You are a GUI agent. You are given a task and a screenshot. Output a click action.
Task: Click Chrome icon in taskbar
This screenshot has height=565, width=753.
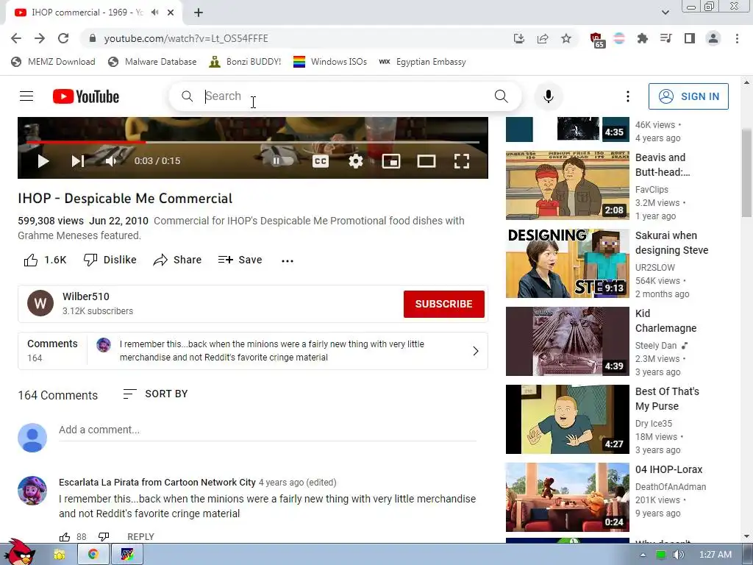click(x=93, y=554)
